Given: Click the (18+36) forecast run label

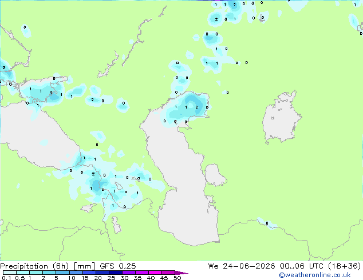Looking at the screenshot, I should click(x=345, y=266).
